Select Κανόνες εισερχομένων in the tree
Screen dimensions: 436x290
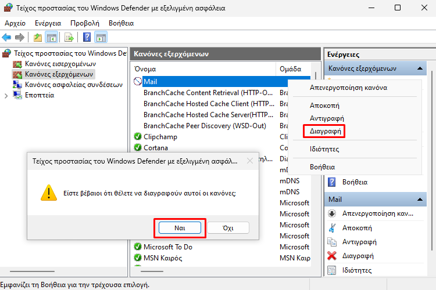pyautogui.click(x=60, y=64)
